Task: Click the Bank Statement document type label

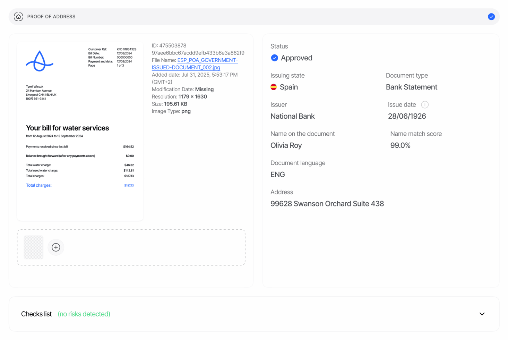Action: point(411,87)
